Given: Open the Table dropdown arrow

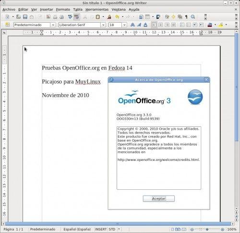Looking at the screenshot, I should click(x=153, y=17).
